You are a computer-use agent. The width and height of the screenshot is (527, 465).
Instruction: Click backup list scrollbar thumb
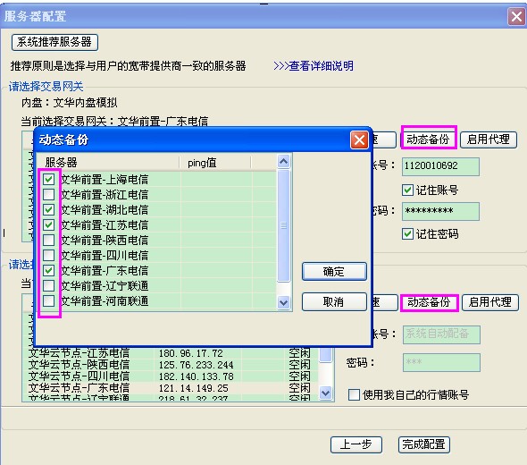pos(284,225)
